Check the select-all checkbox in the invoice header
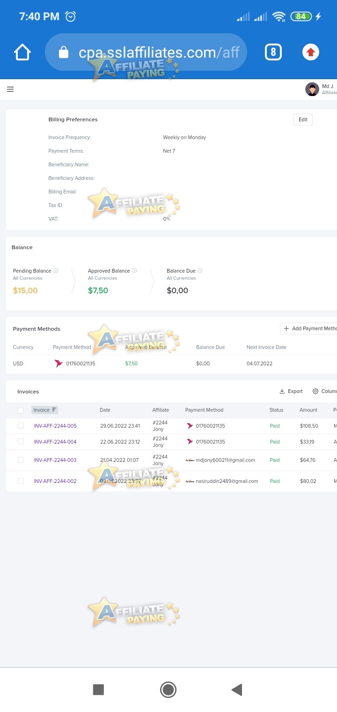337x712 pixels. tap(20, 410)
